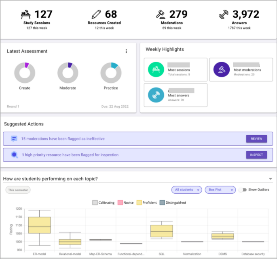Open the Latest Assessment three-dot menu
The image size is (277, 259).
click(126, 51)
